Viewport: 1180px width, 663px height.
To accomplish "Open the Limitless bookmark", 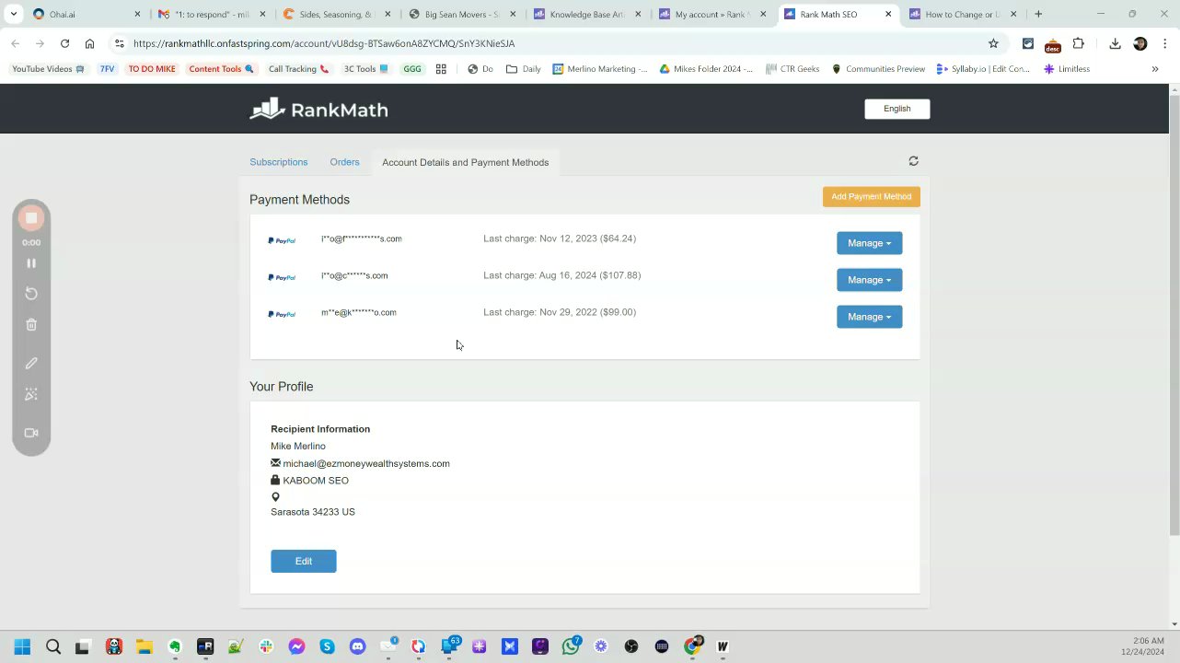I will pos(1067,69).
